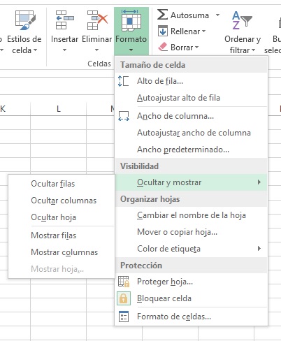This screenshot has height=341, width=281.
Task: Click the Formato de celdas icon
Action: pyautogui.click(x=124, y=317)
